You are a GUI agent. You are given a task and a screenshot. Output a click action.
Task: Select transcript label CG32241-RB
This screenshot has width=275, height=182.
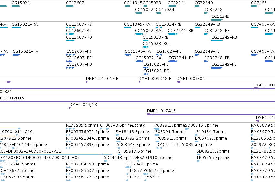180,30
